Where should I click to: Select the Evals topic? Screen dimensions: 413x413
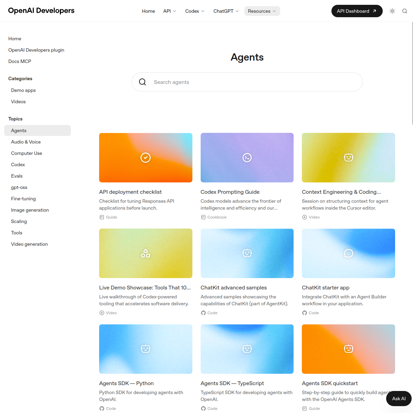point(17,176)
